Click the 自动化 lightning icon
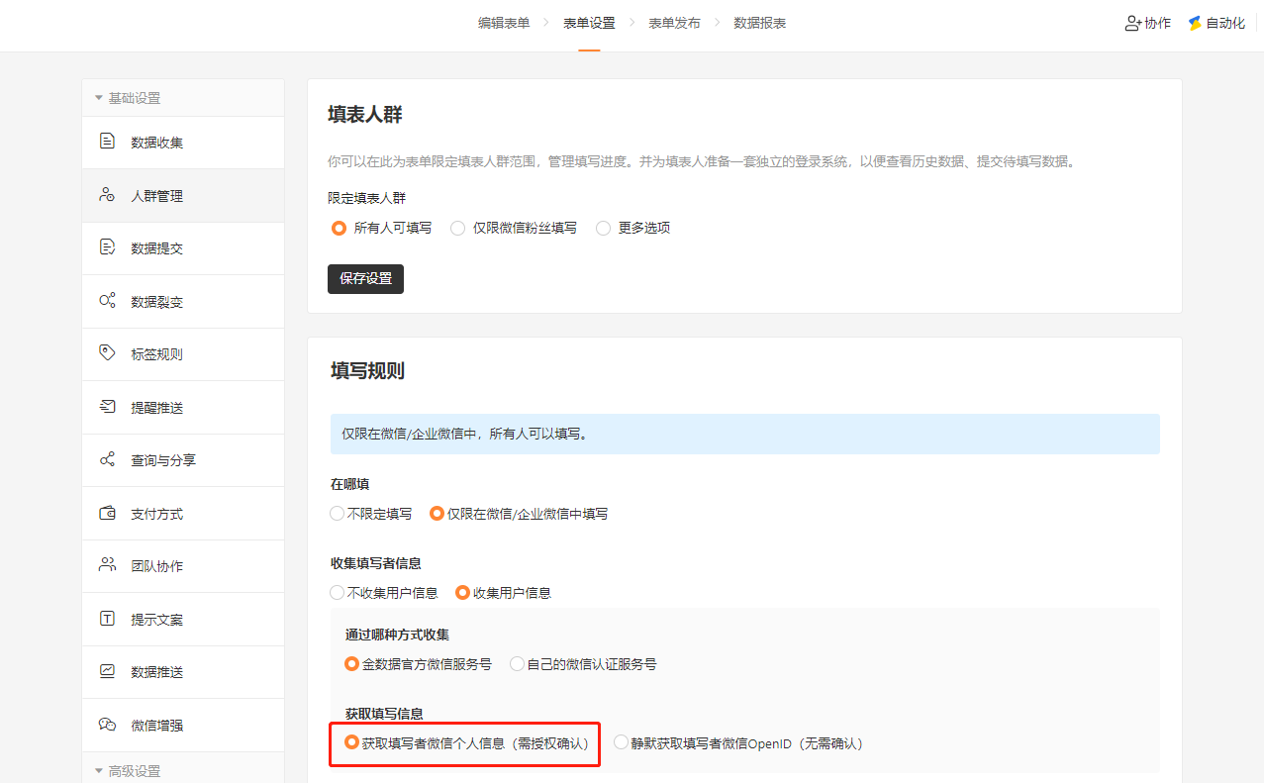This screenshot has height=783, width=1264. click(1195, 23)
